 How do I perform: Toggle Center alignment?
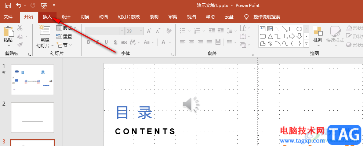(192, 42)
